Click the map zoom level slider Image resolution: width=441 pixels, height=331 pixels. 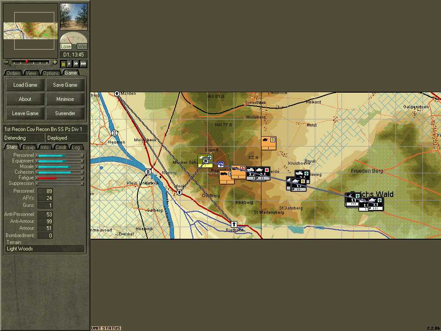[x=31, y=62]
